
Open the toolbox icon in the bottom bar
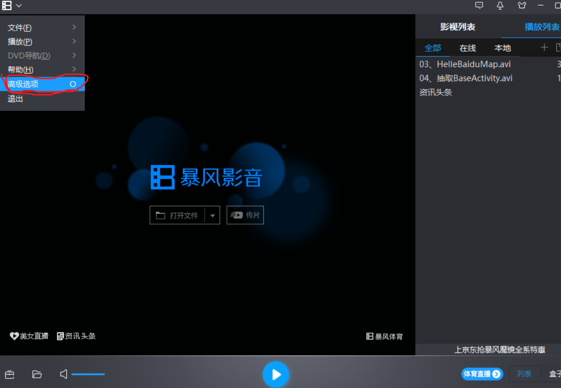tap(10, 374)
